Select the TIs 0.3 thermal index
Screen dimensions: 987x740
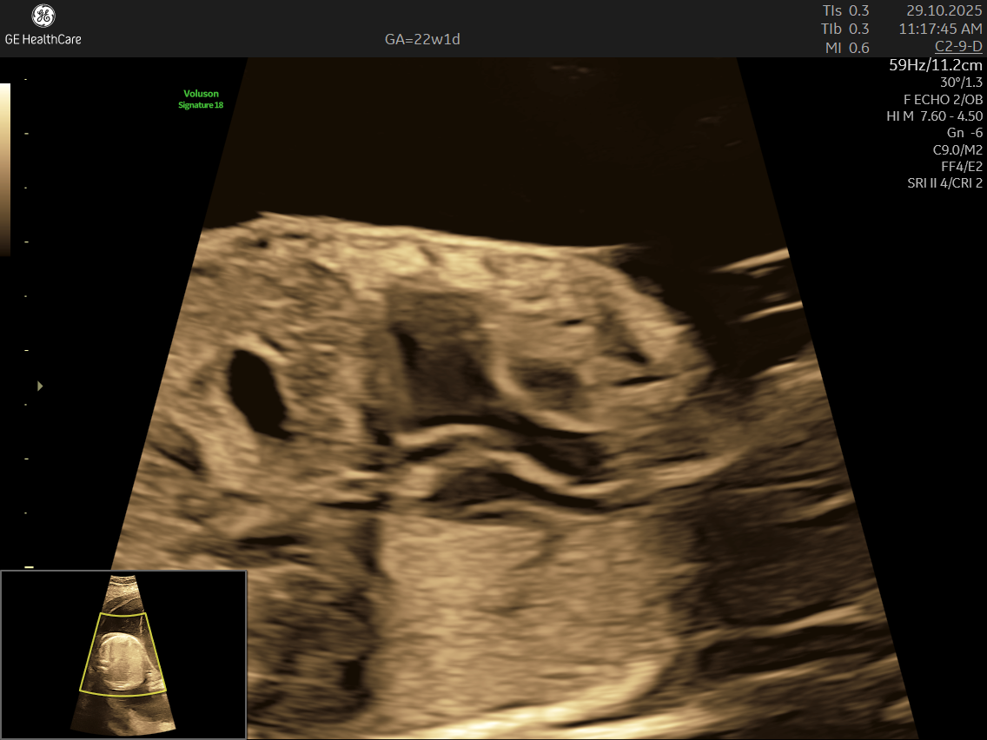point(845,10)
